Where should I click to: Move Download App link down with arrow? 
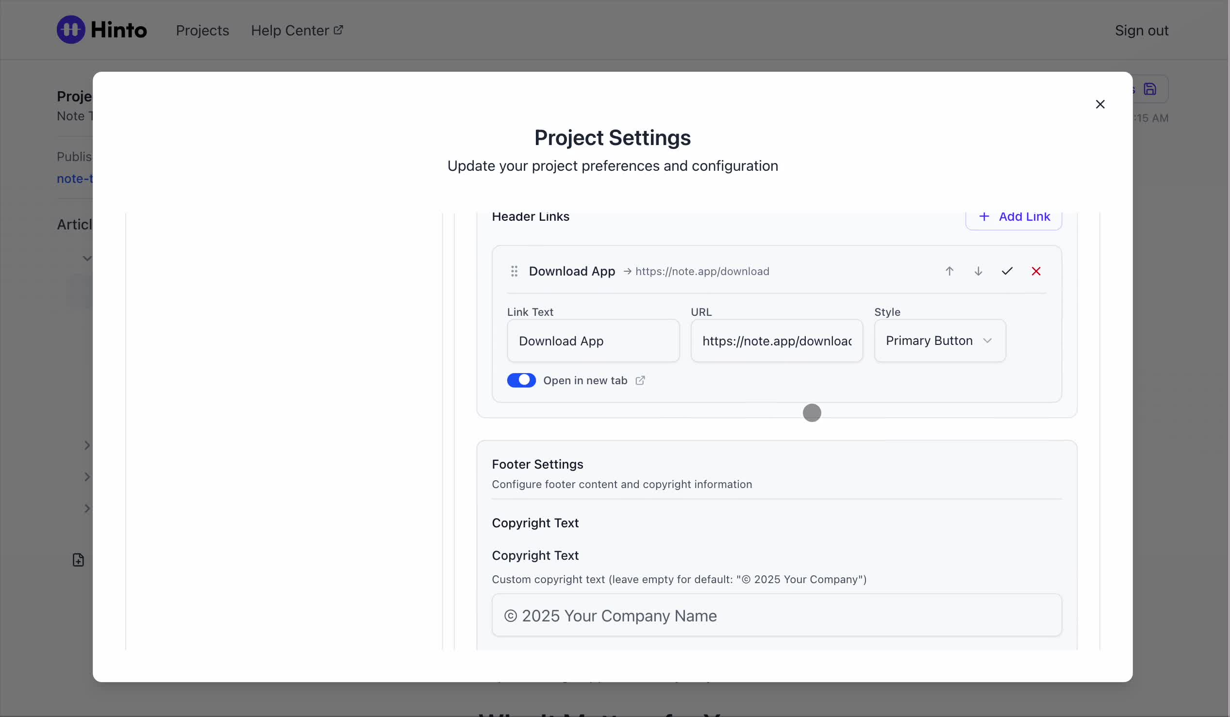(x=978, y=271)
